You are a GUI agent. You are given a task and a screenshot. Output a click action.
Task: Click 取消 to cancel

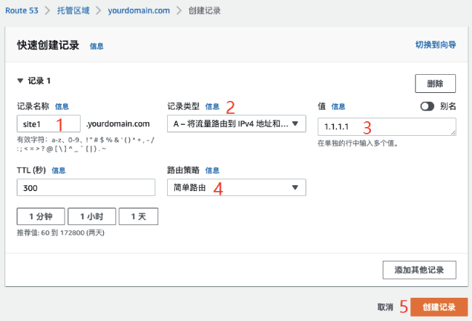point(386,307)
